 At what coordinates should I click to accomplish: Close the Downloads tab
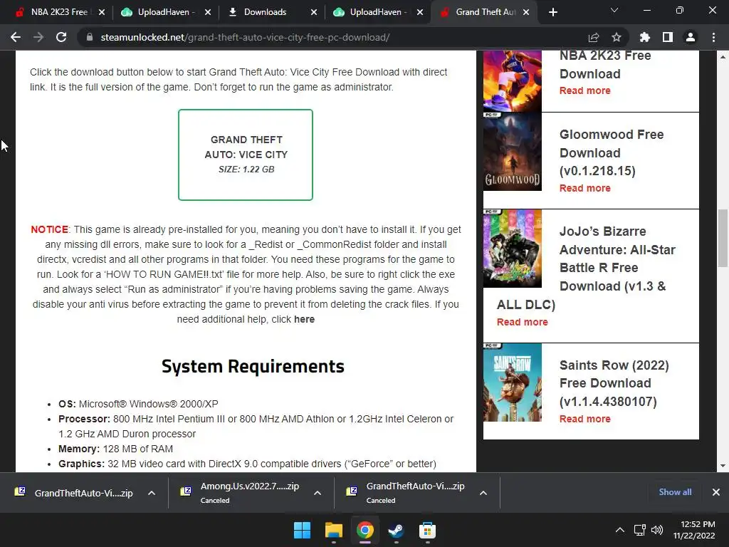[x=314, y=12]
